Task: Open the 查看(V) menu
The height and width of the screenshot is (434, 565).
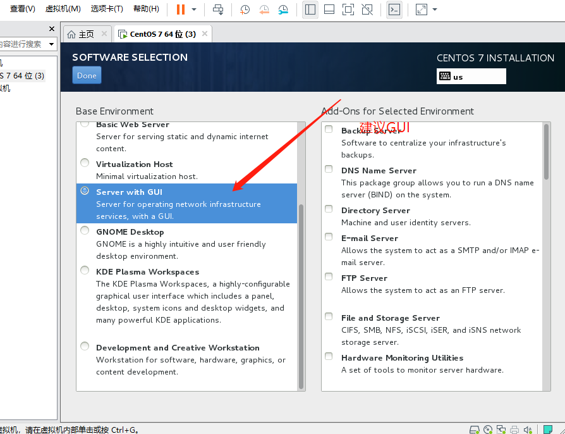Action: (22, 9)
